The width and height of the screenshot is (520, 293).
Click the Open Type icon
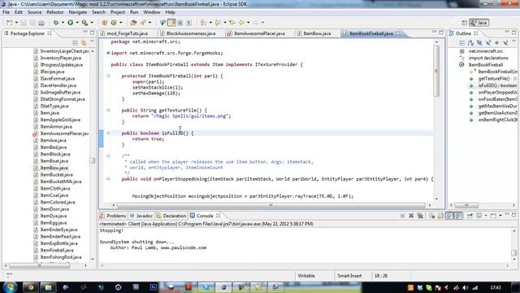pyautogui.click(x=133, y=23)
